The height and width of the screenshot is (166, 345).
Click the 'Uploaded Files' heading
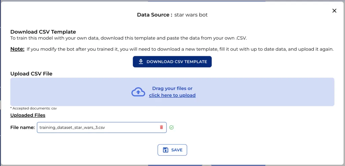28,115
